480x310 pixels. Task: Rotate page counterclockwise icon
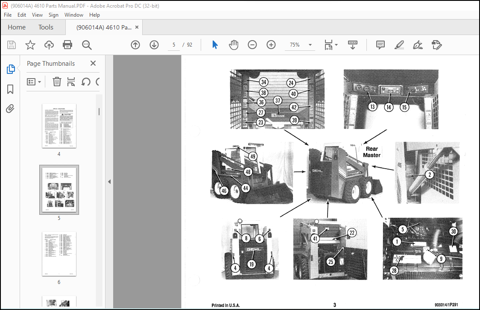pyautogui.click(x=86, y=82)
